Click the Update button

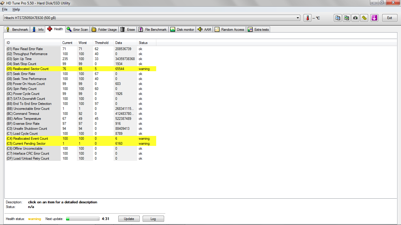coord(129,219)
